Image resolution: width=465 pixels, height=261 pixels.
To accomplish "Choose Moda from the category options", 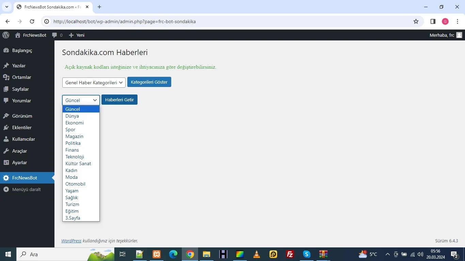I will pos(81,177).
